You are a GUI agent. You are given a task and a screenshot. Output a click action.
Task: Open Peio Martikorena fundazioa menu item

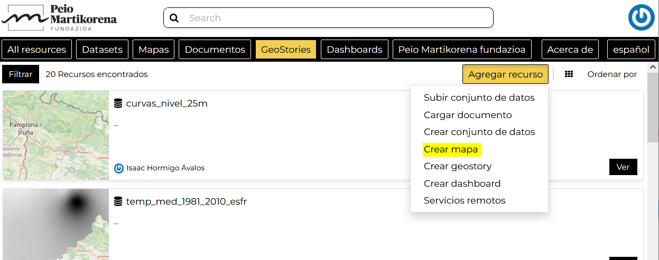tap(462, 50)
